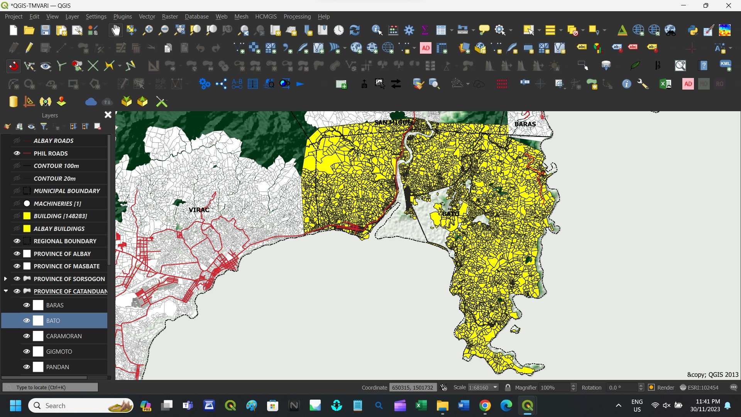Click the Filter Legend funnel icon

(x=44, y=126)
